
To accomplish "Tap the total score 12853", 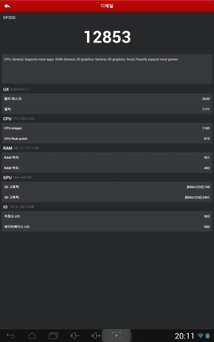I will tap(107, 37).
